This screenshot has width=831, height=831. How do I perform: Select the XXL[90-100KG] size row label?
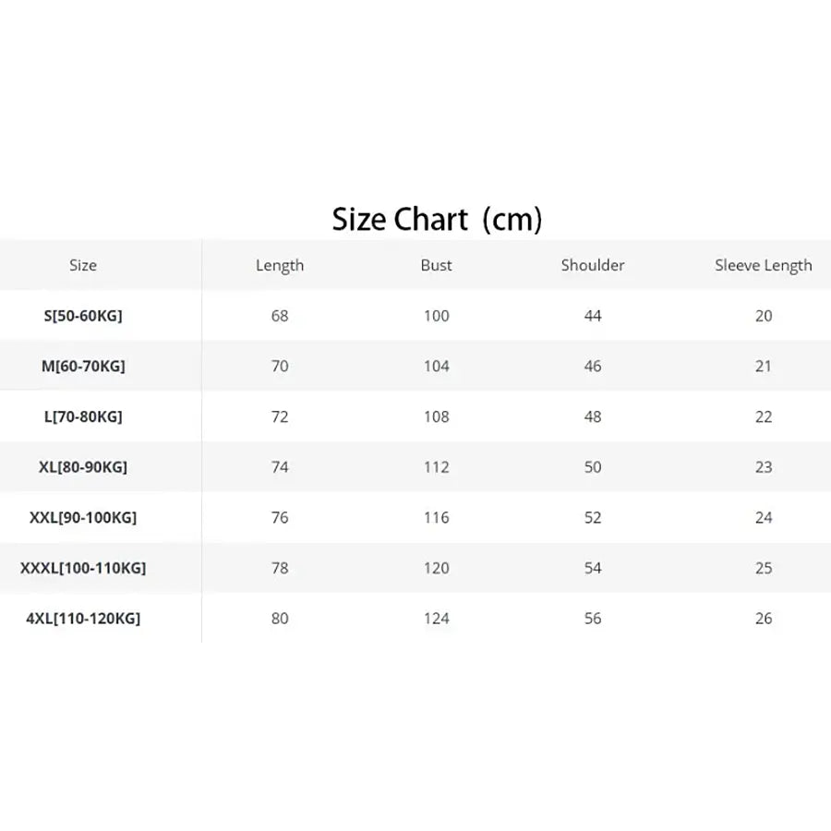83,518
